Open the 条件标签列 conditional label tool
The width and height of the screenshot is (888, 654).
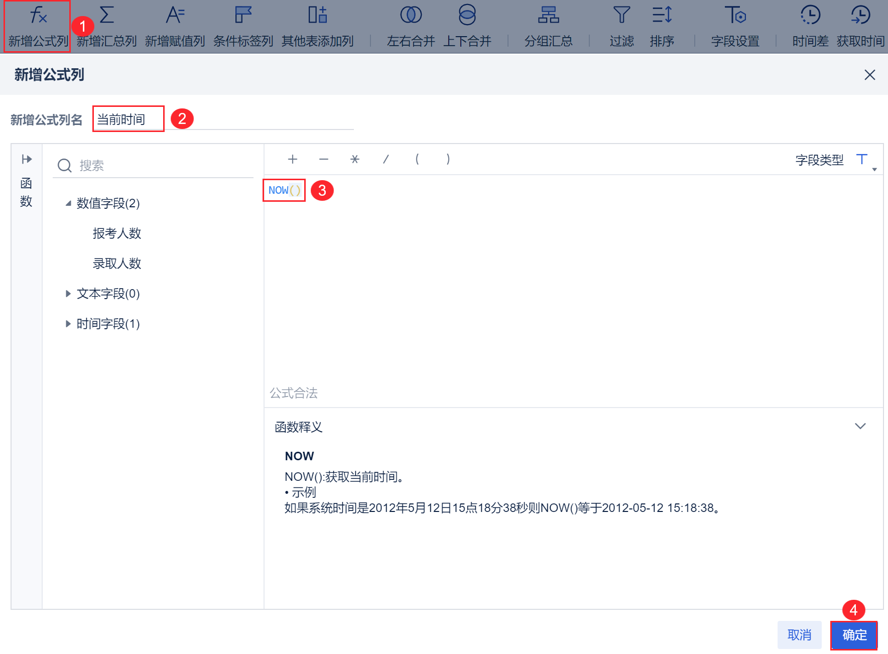pyautogui.click(x=243, y=27)
